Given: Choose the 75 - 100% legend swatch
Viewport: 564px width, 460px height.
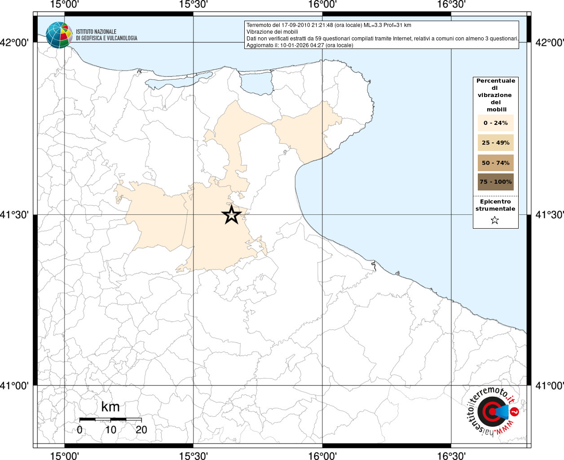Looking at the screenshot, I should pyautogui.click(x=495, y=182).
